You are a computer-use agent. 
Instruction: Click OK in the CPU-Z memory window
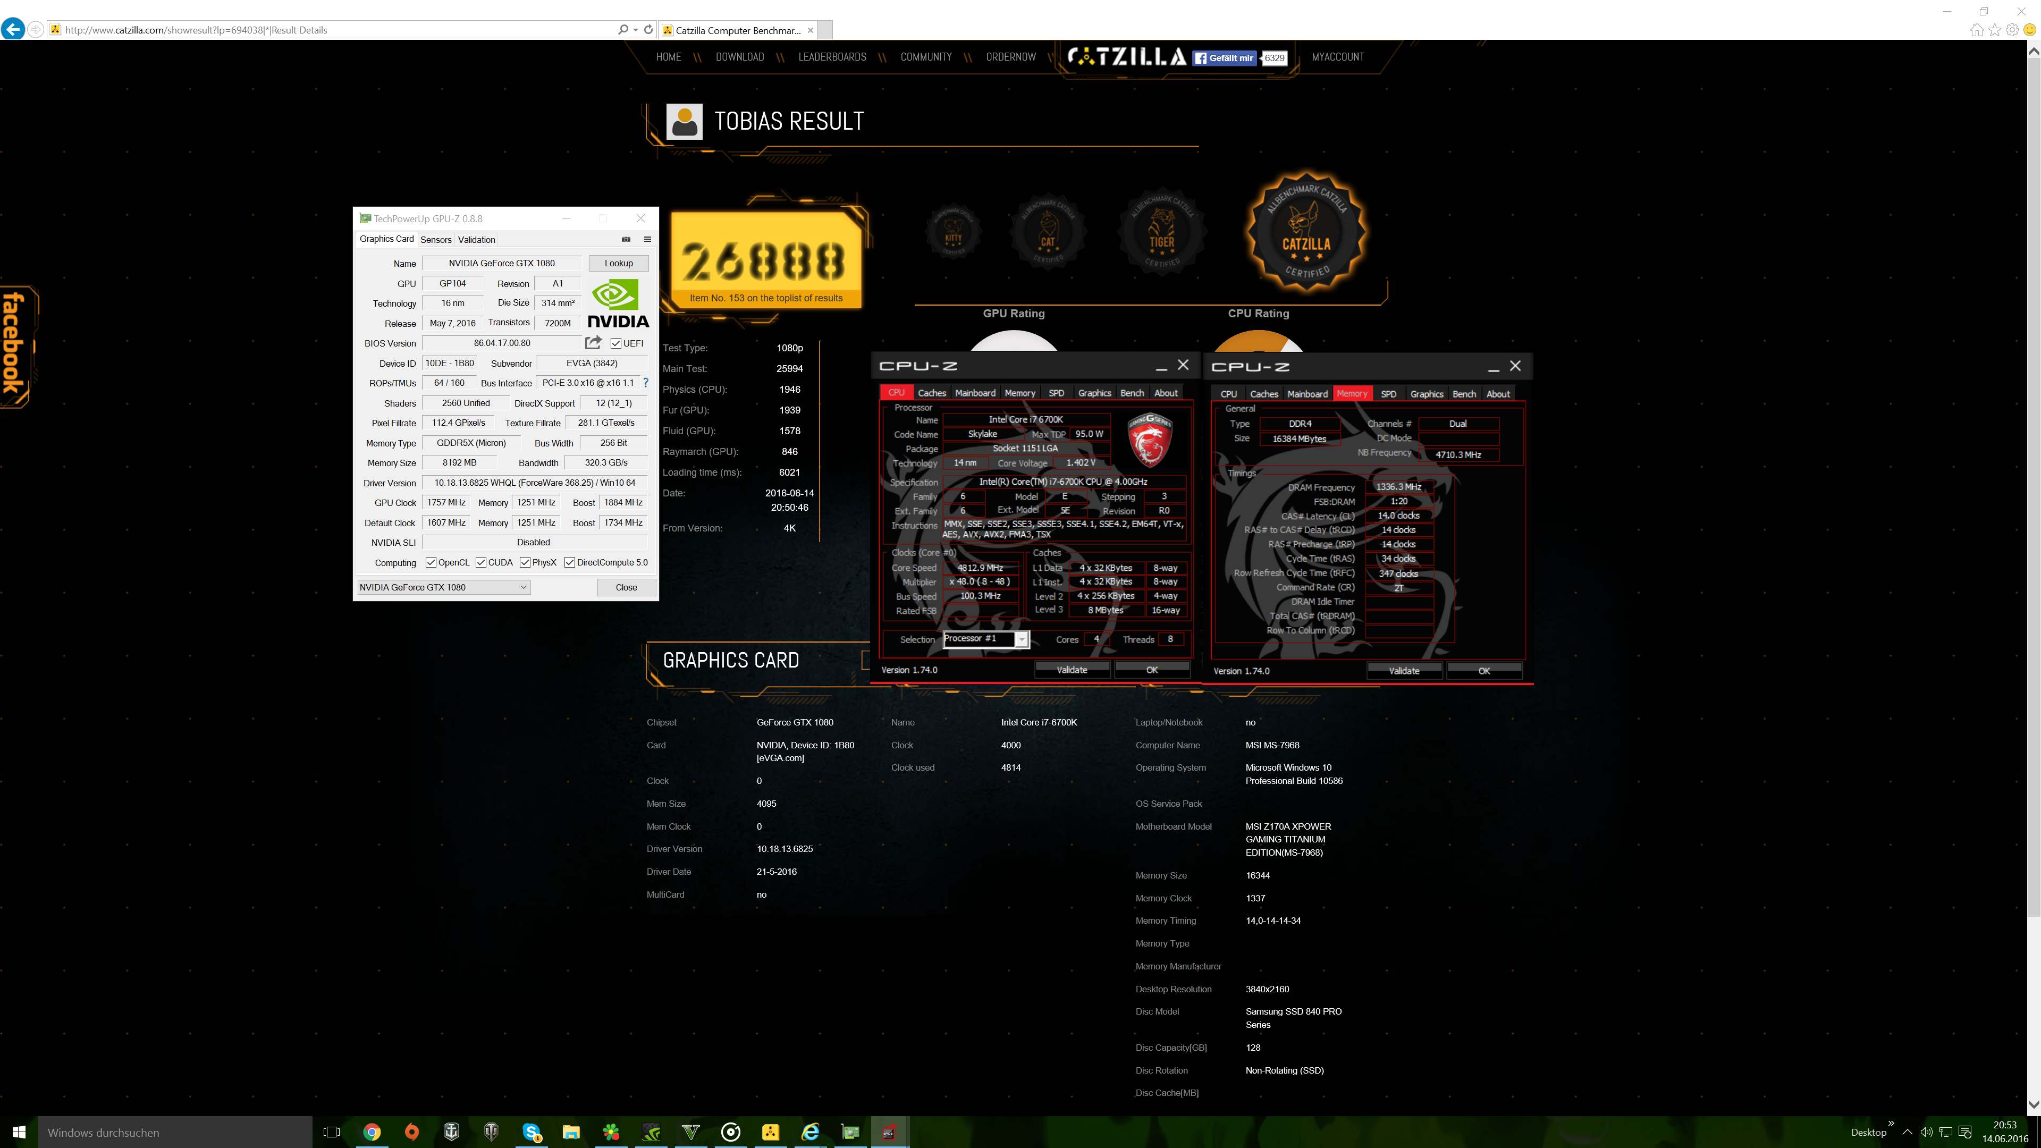1484,671
